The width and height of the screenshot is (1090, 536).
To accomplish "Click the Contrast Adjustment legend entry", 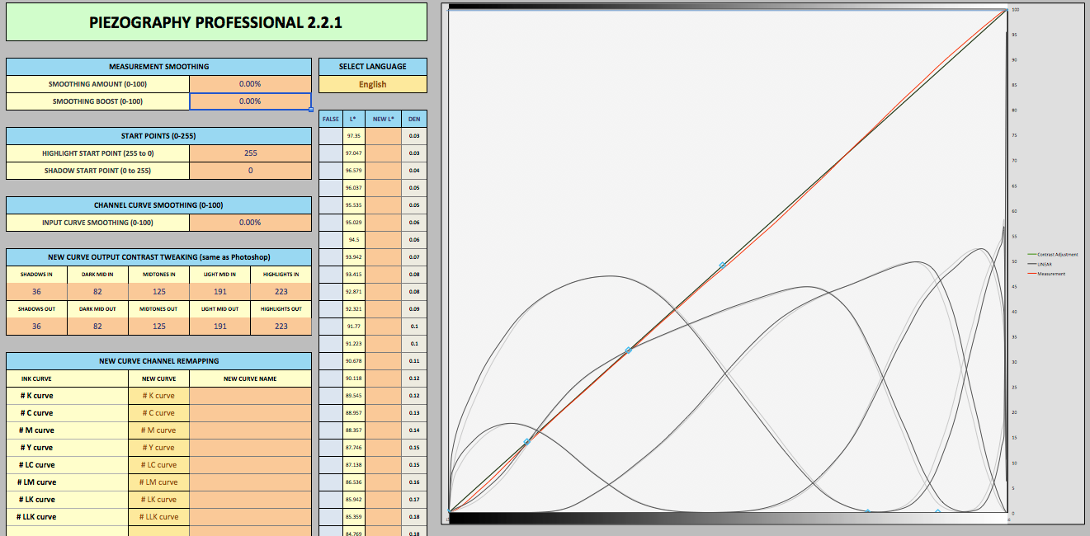I will click(1057, 255).
